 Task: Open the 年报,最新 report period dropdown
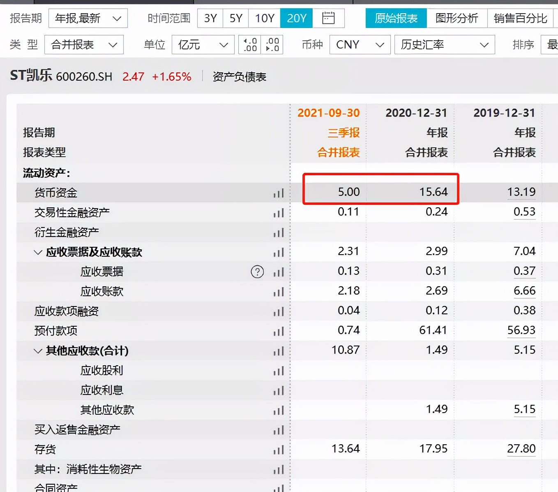point(88,18)
